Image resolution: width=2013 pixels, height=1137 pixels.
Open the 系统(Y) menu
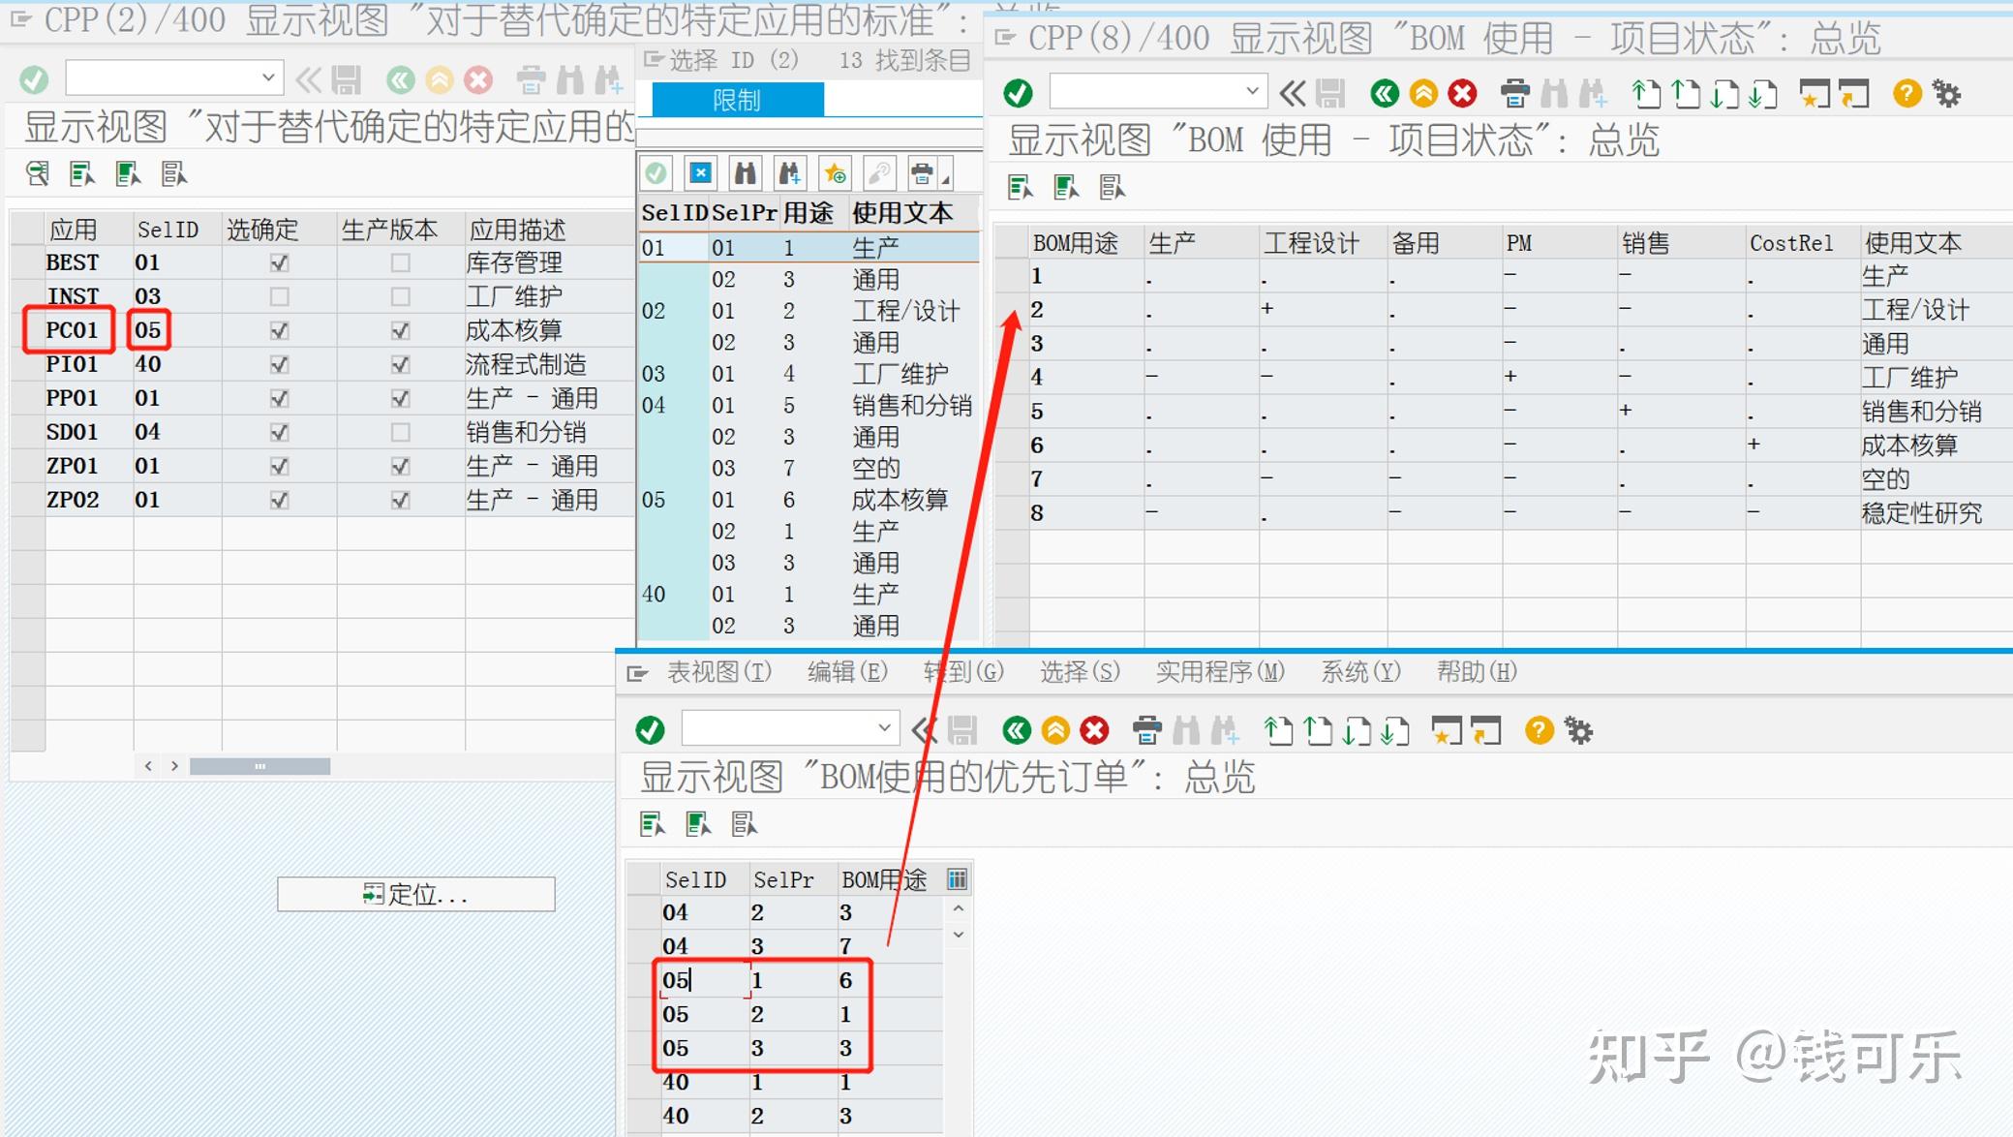[1359, 671]
